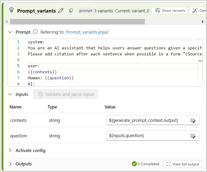Click the copy icon next to Prompt_variants
207x172 pixels.
tap(71, 11)
